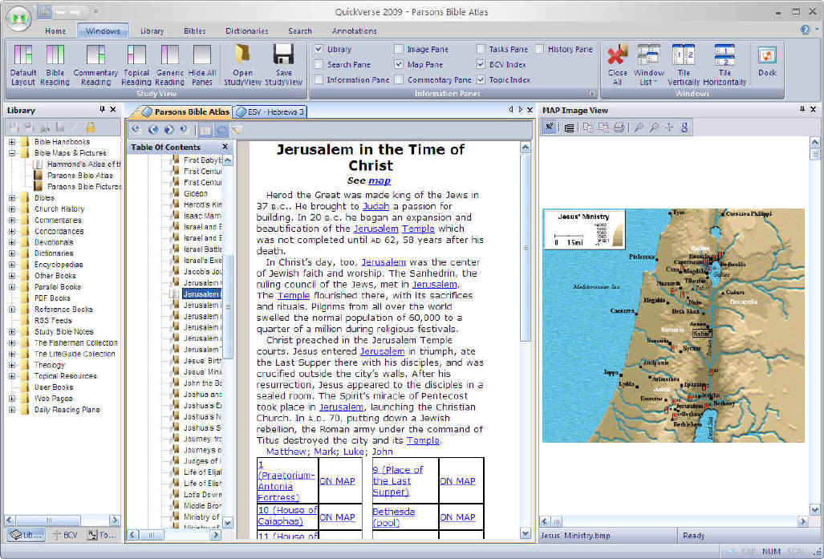The width and height of the screenshot is (824, 559).
Task: Go forward in book toolbar
Action: (x=168, y=129)
